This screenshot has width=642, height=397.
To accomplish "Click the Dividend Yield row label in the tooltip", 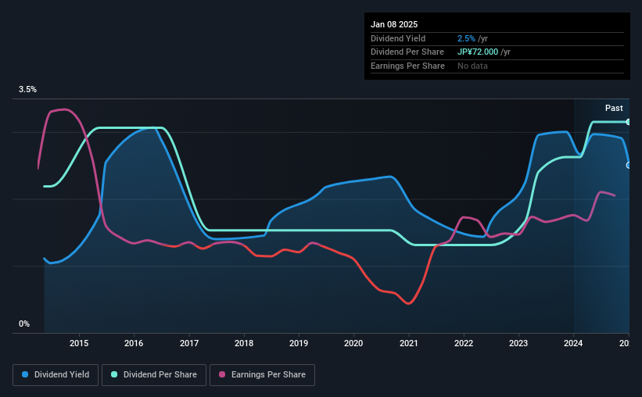I will pos(398,38).
